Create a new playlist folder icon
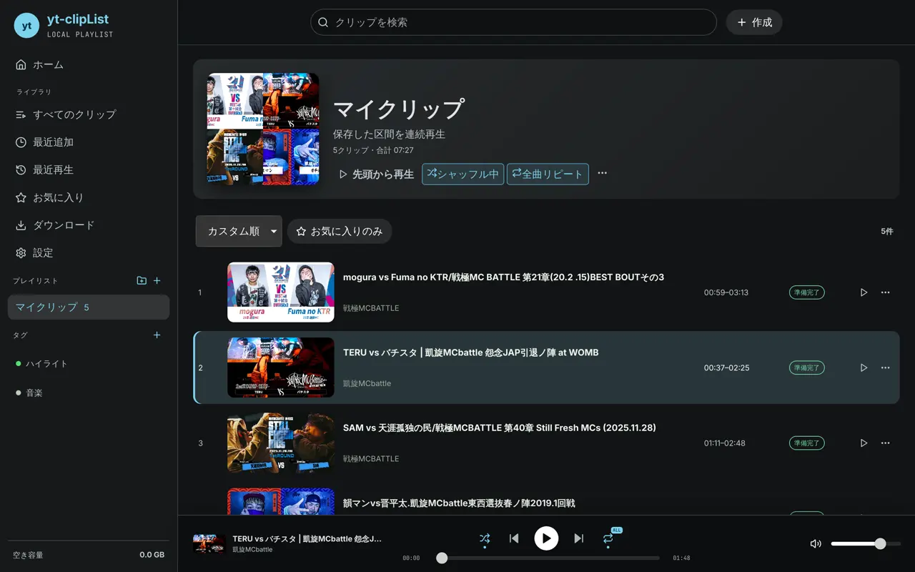Screen dimensions: 915x572 [142, 281]
